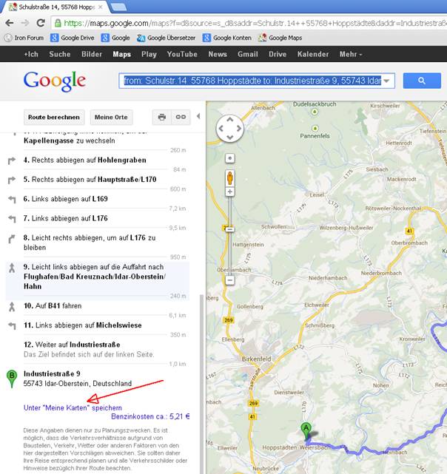Click the Birkenfeld label on the map

coord(256,359)
